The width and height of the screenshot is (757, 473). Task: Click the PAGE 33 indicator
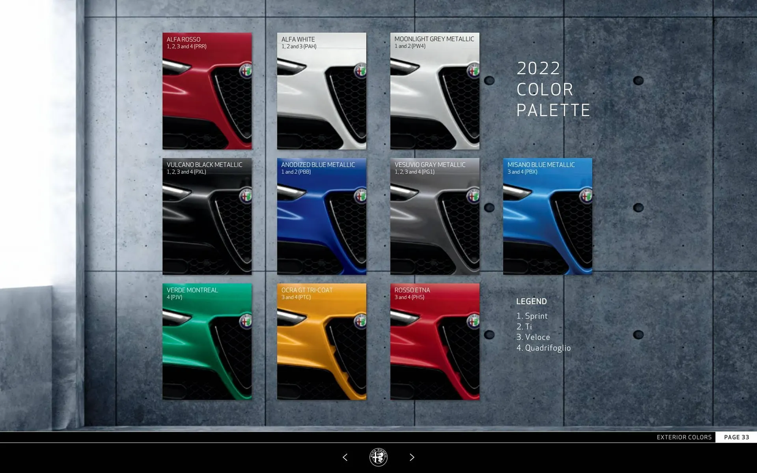(736, 437)
